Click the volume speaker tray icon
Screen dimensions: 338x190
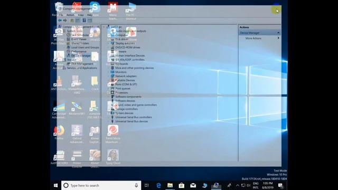coord(249,185)
